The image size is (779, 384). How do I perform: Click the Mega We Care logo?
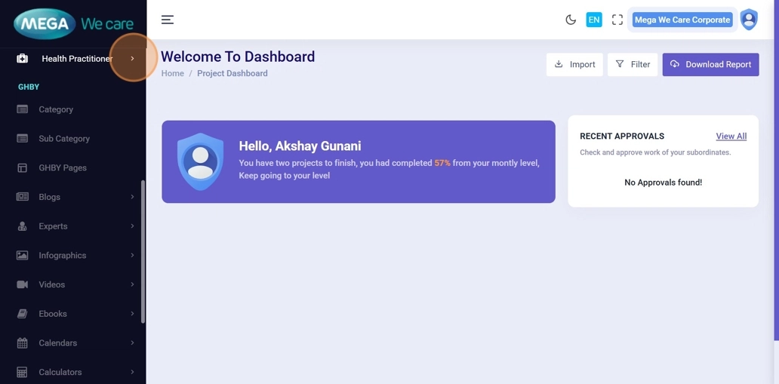point(73,24)
